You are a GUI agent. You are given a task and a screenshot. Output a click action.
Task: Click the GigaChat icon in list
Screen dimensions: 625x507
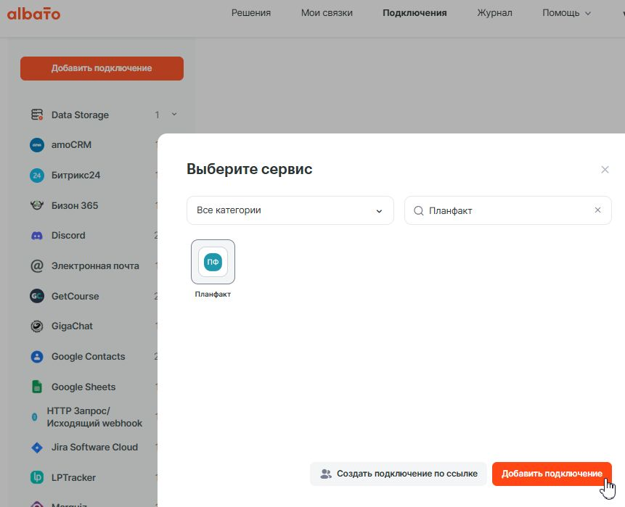(x=37, y=326)
